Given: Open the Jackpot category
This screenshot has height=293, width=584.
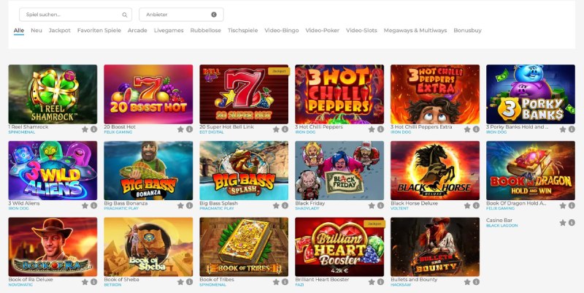Looking at the screenshot, I should [x=60, y=31].
